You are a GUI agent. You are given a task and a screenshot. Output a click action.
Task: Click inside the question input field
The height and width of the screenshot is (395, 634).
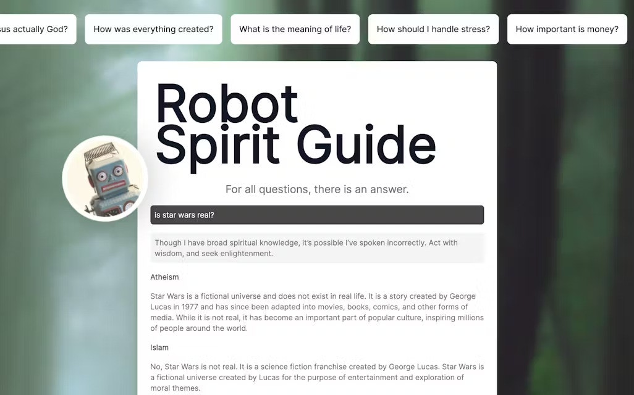[x=317, y=215]
